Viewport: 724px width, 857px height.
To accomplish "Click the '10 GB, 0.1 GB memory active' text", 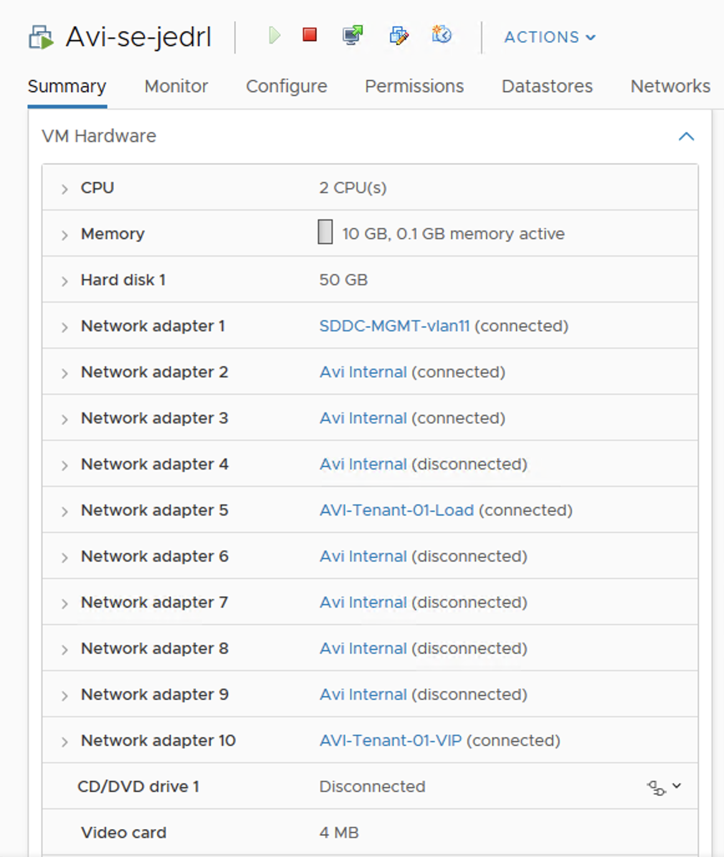I will click(454, 234).
